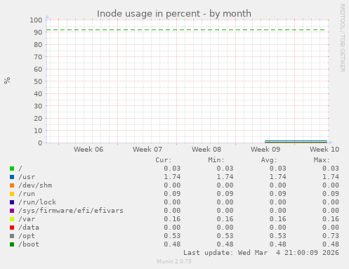Click the '/data' legend label

[29, 228]
